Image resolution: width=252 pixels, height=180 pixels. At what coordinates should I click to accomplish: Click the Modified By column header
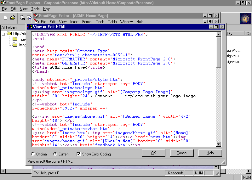[x=235, y=34]
